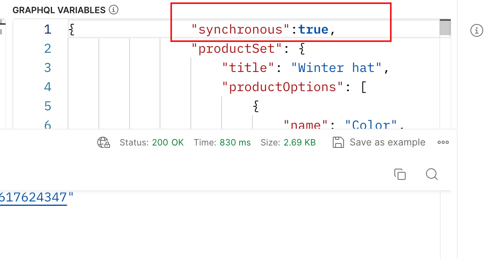Screen dimensions: 496x259
Task: Click the true value after "synchronous"
Action: tap(313, 30)
